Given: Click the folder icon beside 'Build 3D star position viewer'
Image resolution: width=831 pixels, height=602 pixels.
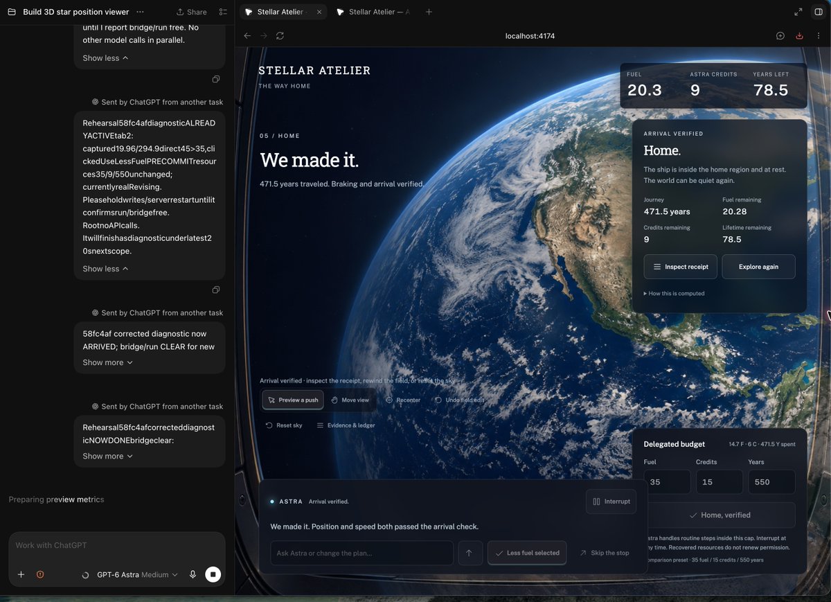Looking at the screenshot, I should pos(12,12).
